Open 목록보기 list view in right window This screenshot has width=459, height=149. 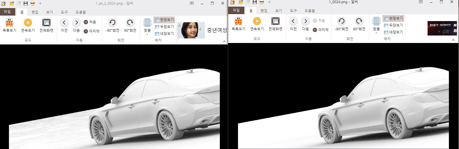click(x=239, y=24)
